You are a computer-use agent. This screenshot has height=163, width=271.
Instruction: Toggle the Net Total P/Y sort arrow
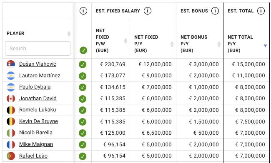(265, 46)
